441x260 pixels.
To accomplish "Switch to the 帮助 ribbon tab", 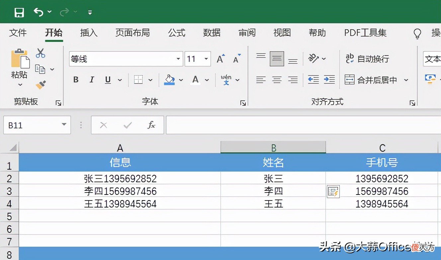I will (x=317, y=33).
